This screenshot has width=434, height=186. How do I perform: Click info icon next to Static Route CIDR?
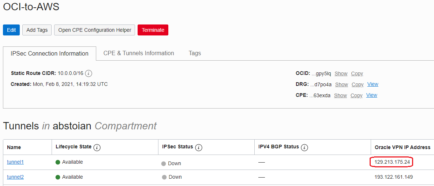[89, 73]
